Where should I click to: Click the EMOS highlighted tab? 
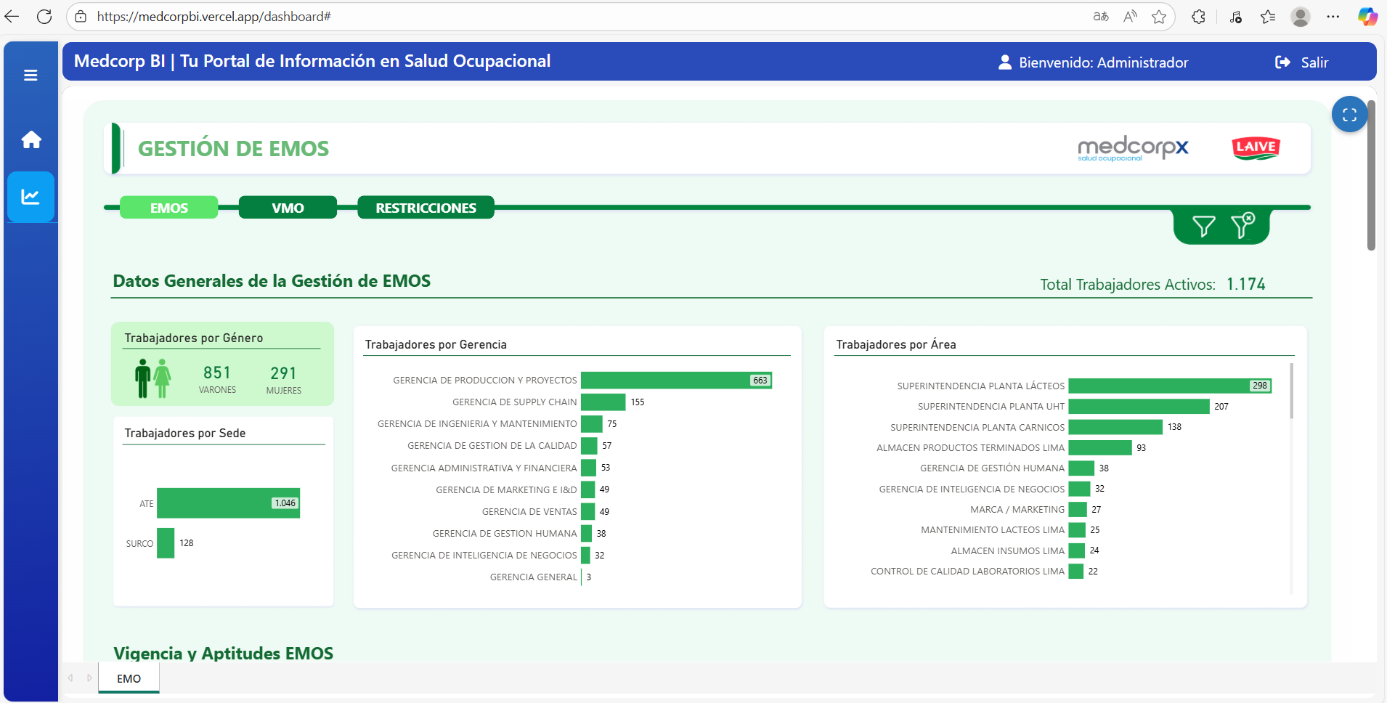tap(169, 207)
